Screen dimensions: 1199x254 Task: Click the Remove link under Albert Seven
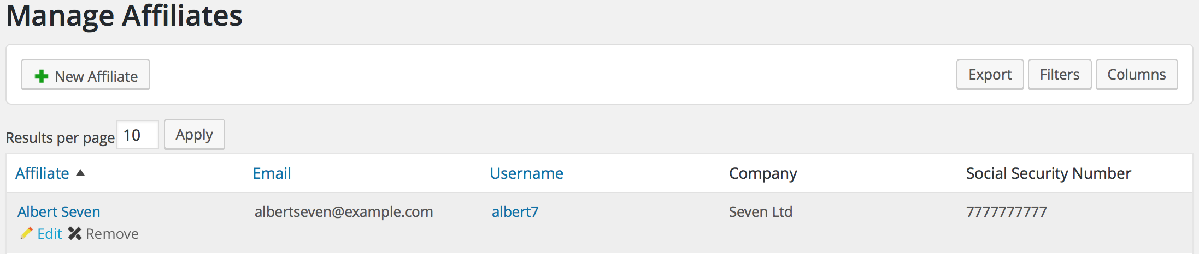(112, 234)
